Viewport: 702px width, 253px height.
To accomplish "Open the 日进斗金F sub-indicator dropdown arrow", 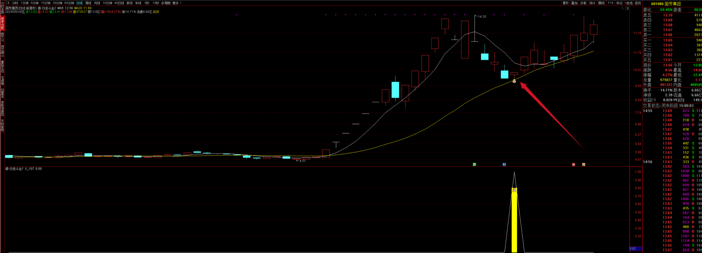I will 7,169.
